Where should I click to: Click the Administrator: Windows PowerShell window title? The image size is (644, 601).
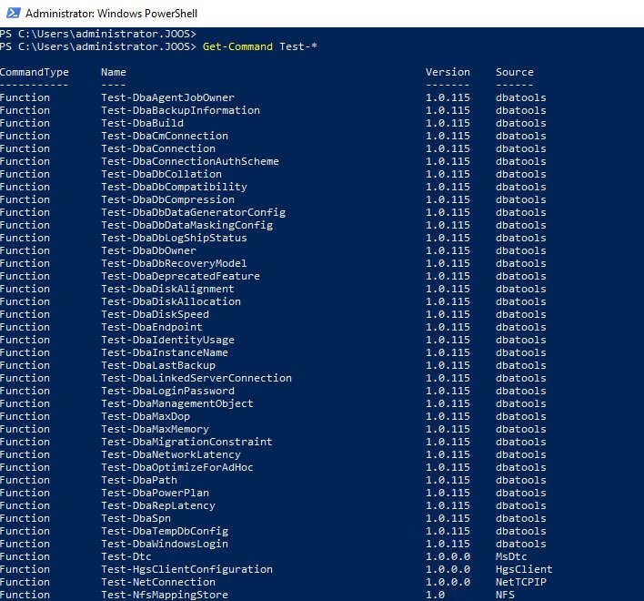pos(112,14)
